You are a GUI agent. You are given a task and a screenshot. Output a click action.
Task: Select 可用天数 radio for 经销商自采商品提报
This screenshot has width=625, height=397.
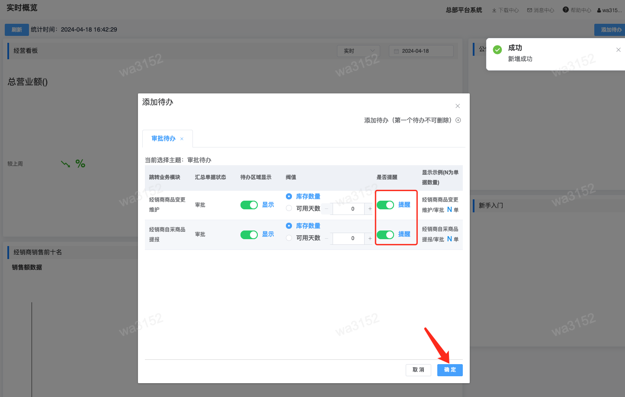pos(289,238)
